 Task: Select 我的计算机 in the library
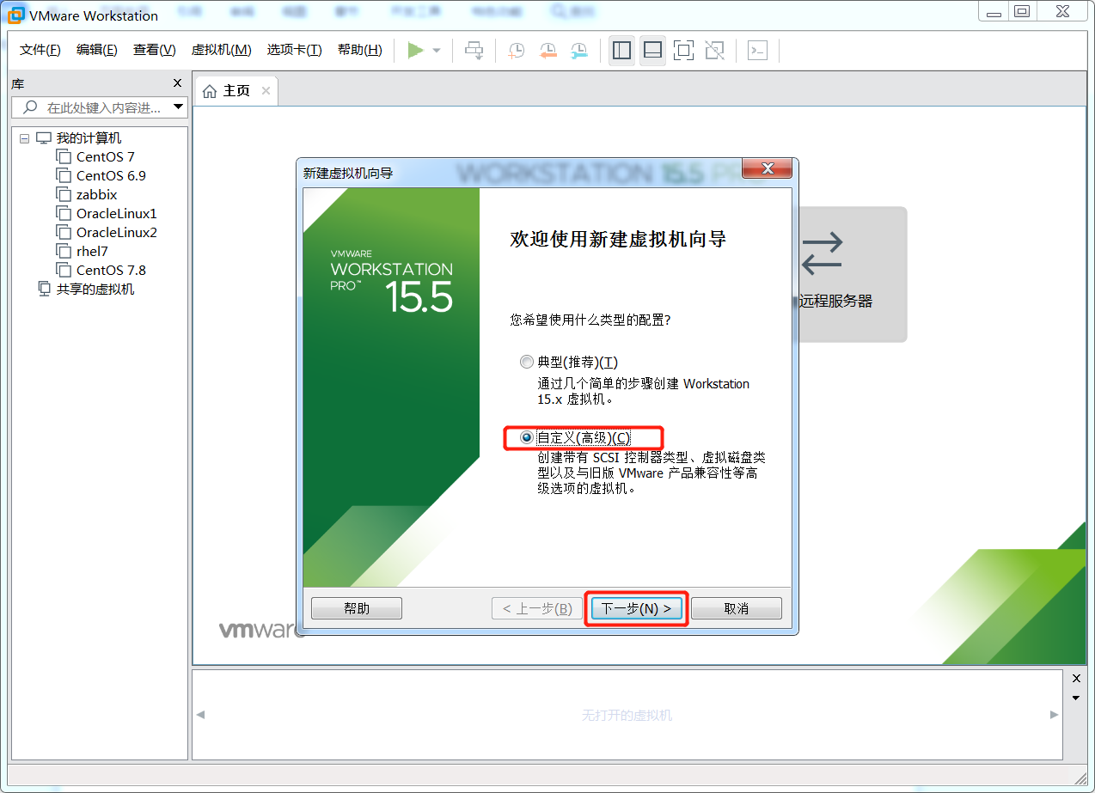point(89,138)
